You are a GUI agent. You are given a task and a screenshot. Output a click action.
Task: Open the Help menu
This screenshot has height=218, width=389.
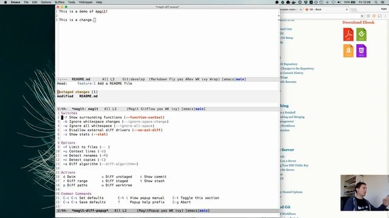click(99, 2)
